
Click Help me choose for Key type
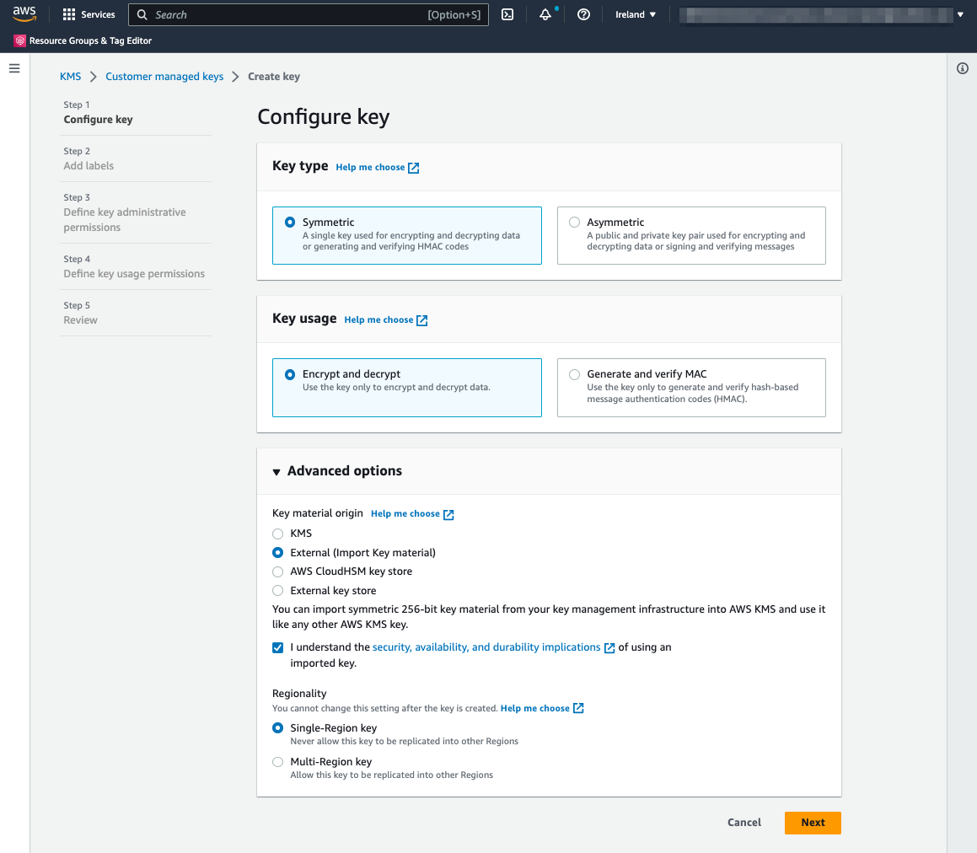coord(370,167)
